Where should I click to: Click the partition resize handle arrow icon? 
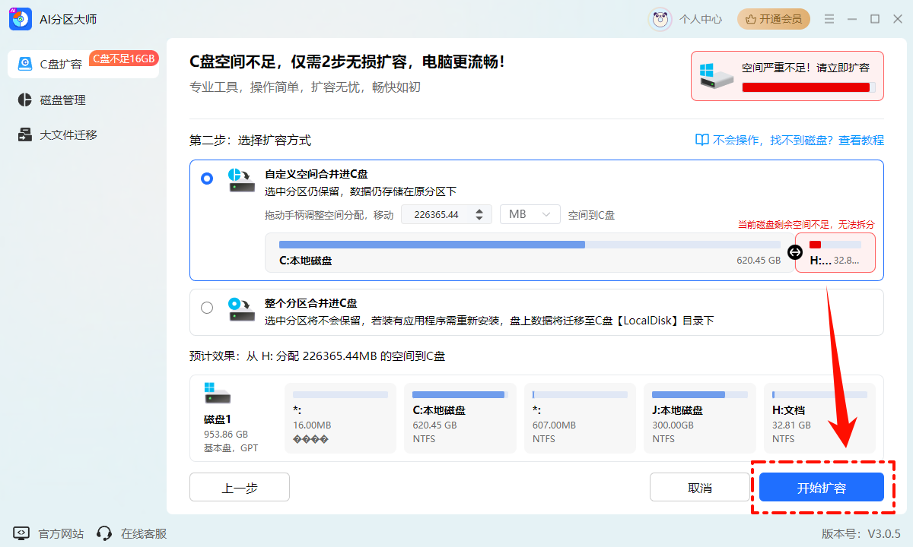tap(795, 252)
